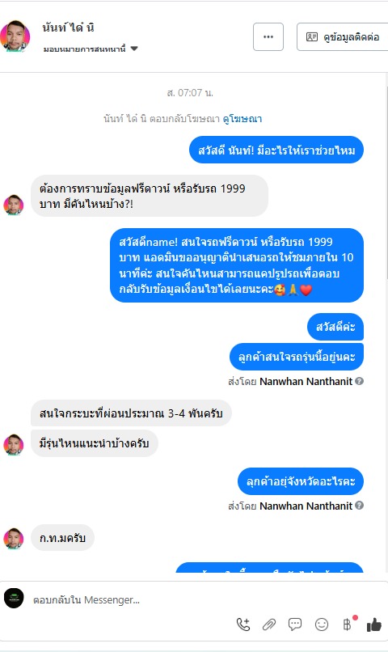Open the ดูโฆษณา link
The width and height of the screenshot is (388, 652).
point(242,119)
